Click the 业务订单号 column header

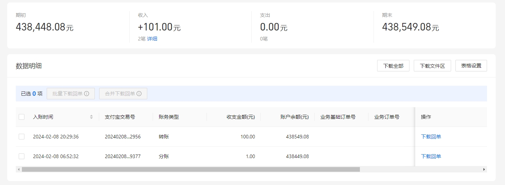[387, 117]
